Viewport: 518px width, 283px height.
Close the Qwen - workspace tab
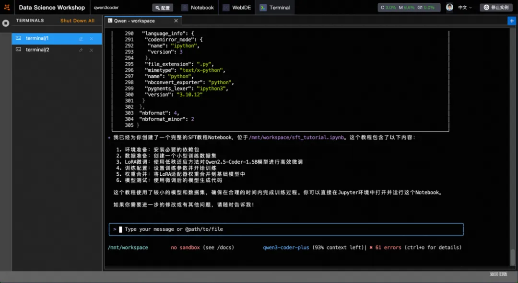pyautogui.click(x=176, y=21)
